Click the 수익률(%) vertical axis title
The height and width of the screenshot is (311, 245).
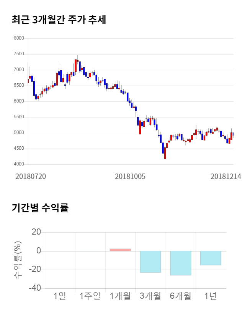click(18, 260)
